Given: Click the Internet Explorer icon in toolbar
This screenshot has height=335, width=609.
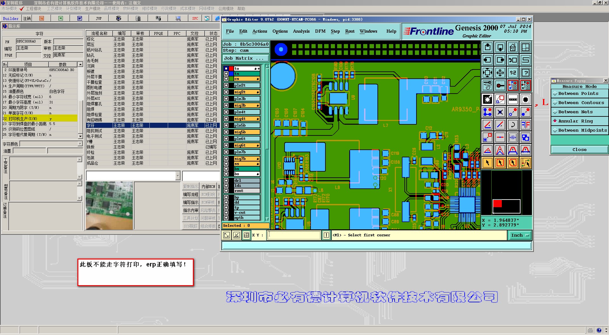Looking at the screenshot, I should [x=217, y=18].
